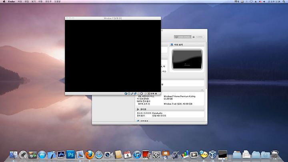The height and width of the screenshot is (162, 288).
Task: Open the 편집 (Edit) menu
Action: coord(27,2)
